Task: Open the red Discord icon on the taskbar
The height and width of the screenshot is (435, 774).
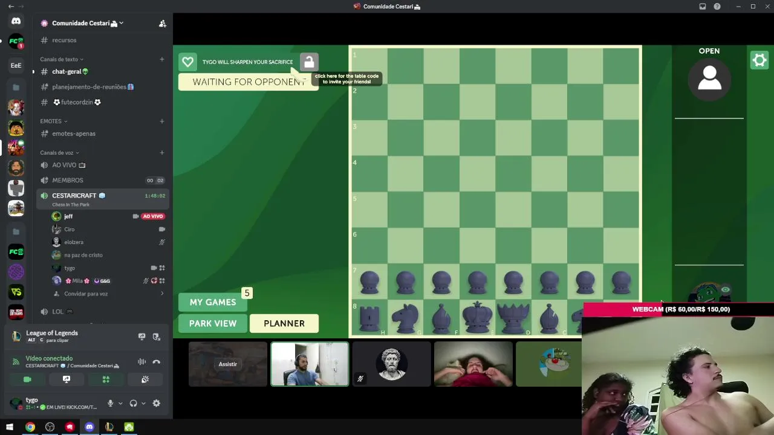Action: (x=70, y=427)
